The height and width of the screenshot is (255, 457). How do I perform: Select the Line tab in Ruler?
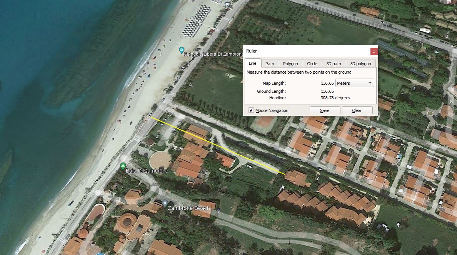[253, 64]
